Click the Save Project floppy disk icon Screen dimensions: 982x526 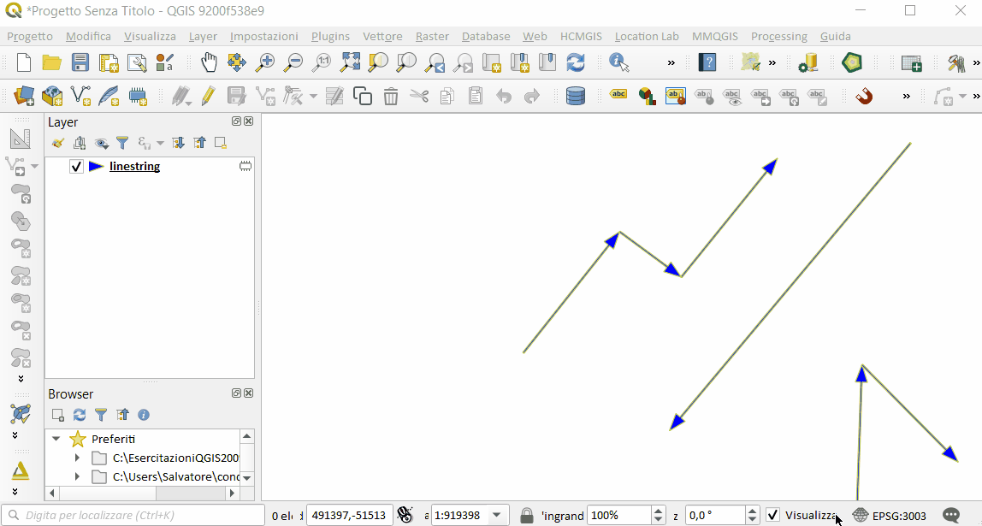(80, 62)
